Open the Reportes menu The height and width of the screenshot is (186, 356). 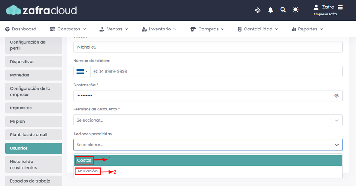click(307, 29)
